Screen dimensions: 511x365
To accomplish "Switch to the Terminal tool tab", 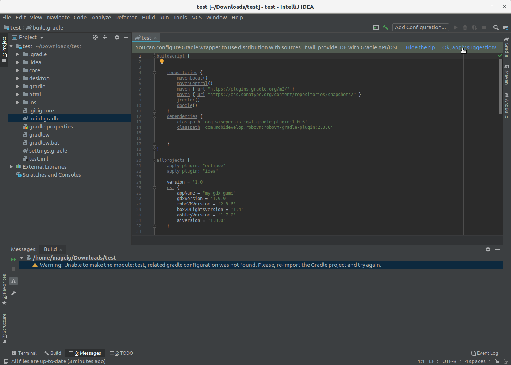I will click(x=24, y=353).
